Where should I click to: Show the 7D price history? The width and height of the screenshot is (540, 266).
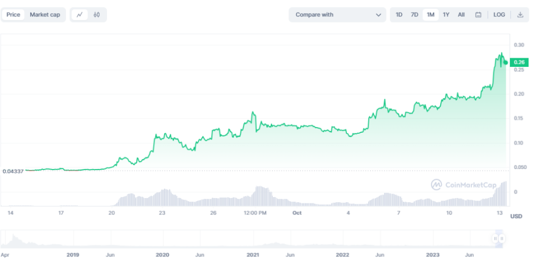click(414, 15)
